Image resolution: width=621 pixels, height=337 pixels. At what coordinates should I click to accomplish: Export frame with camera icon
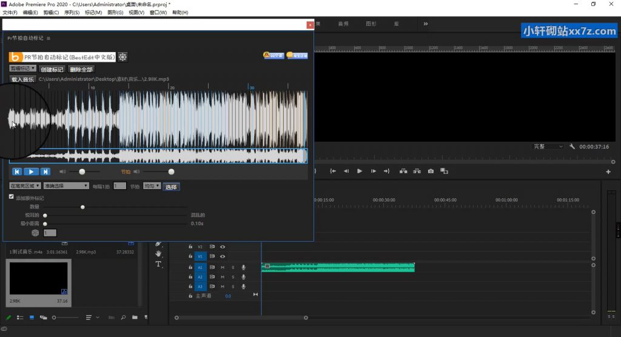point(431,171)
